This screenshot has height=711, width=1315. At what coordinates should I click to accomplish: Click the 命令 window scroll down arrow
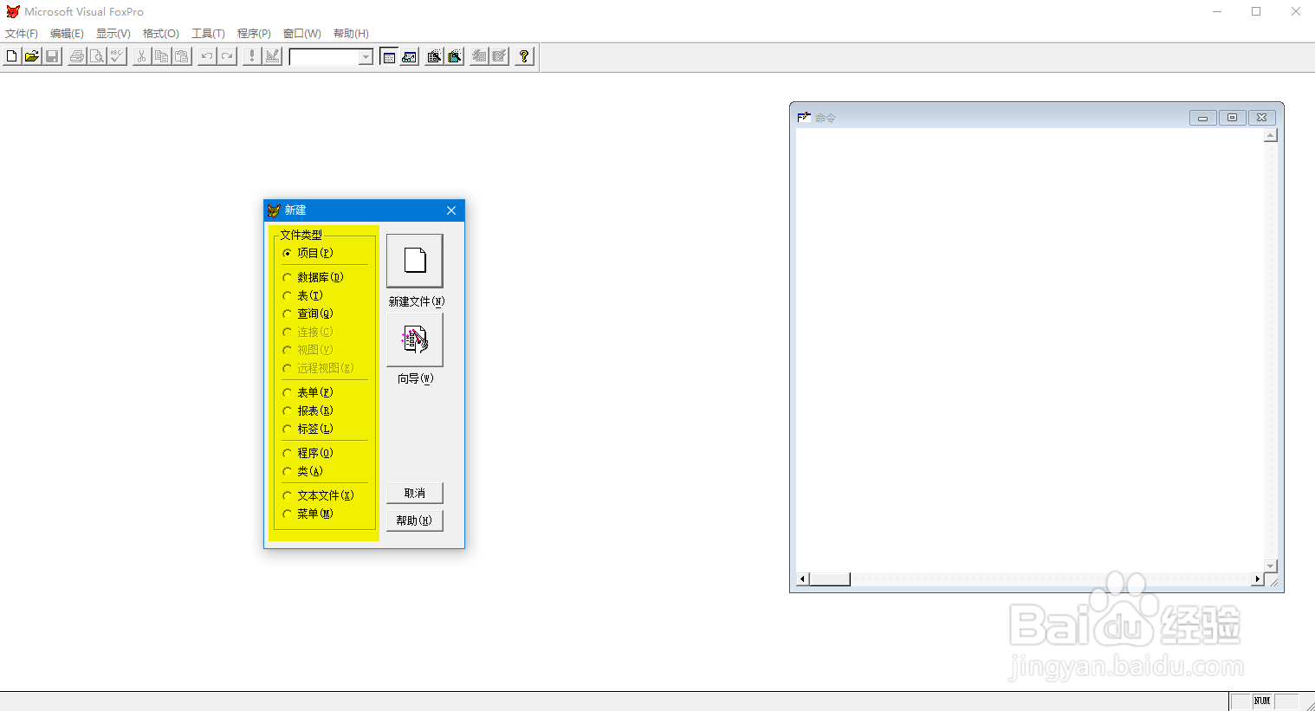(1271, 566)
